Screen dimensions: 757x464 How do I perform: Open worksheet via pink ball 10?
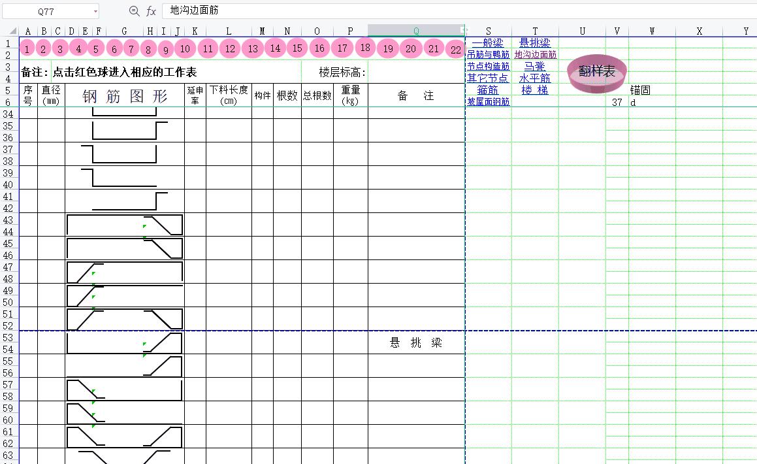pyautogui.click(x=185, y=48)
